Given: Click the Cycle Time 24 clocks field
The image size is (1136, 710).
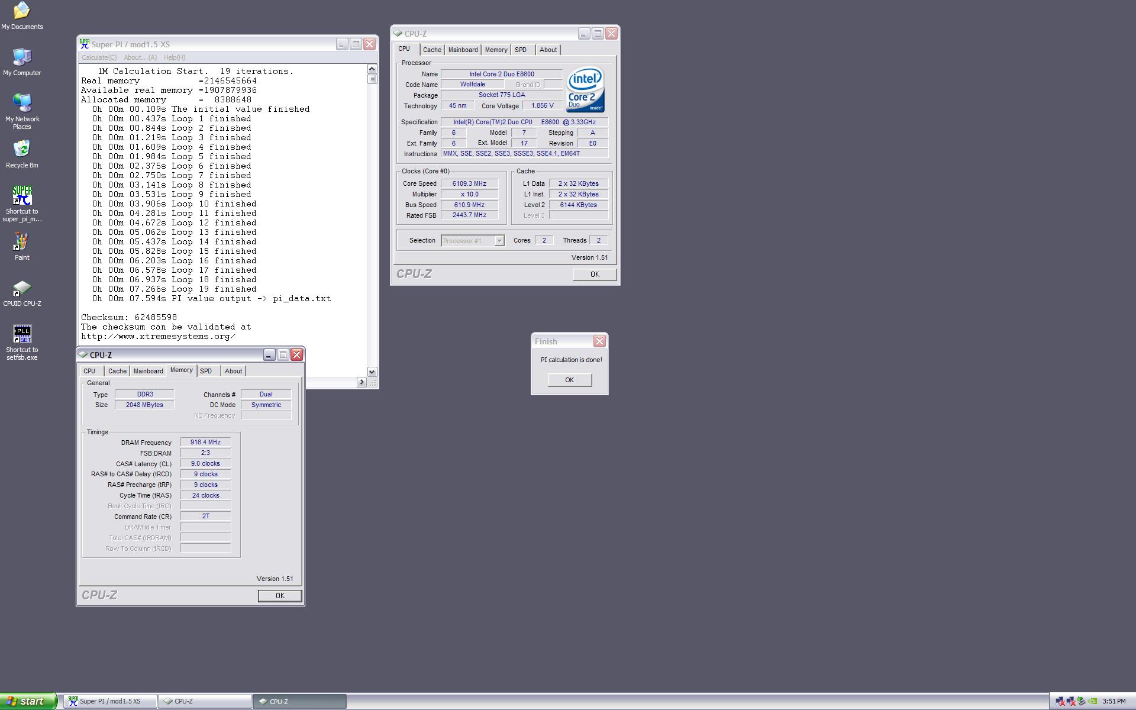Looking at the screenshot, I should pyautogui.click(x=205, y=495).
